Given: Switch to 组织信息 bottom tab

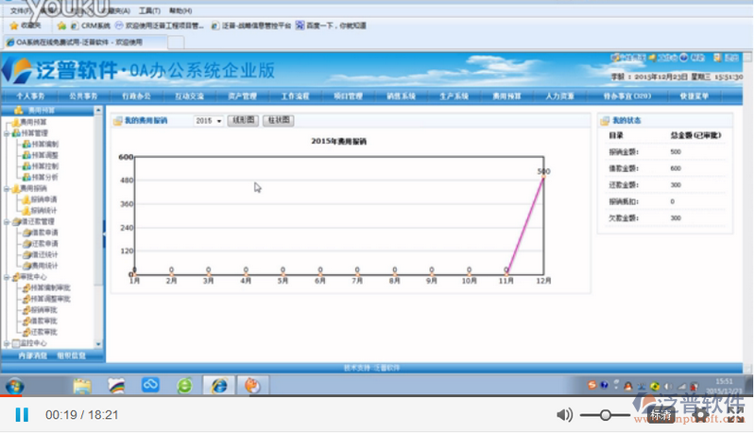Looking at the screenshot, I should pos(71,356).
